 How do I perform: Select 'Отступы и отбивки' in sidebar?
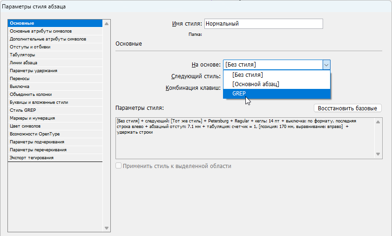point(31,47)
